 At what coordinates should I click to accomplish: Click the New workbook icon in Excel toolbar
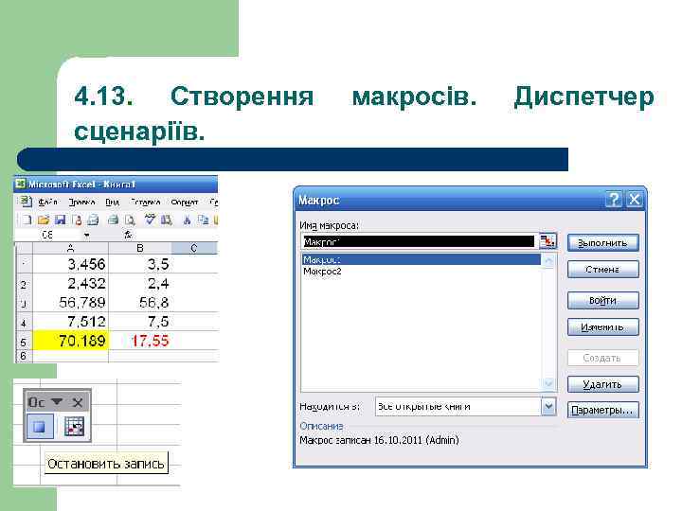coord(27,220)
